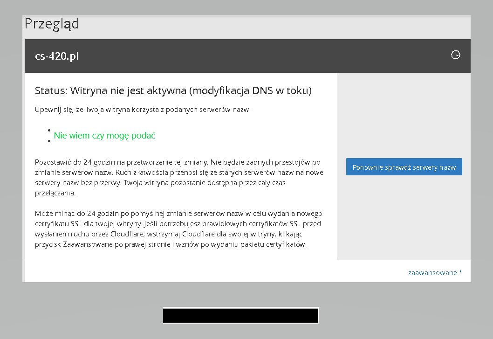Open the zaawansowane link
The image size is (493, 339).
[432, 273]
